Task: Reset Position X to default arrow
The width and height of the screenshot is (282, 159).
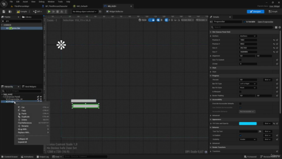Action: coord(274,40)
